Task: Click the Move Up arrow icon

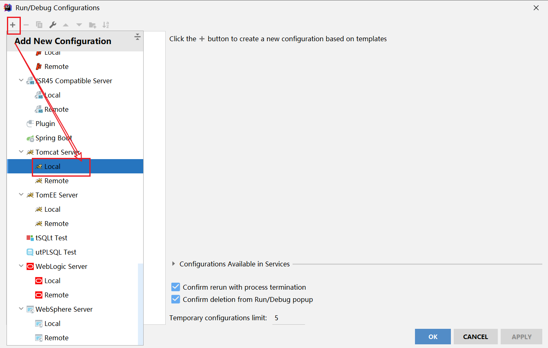Action: pyautogui.click(x=66, y=25)
